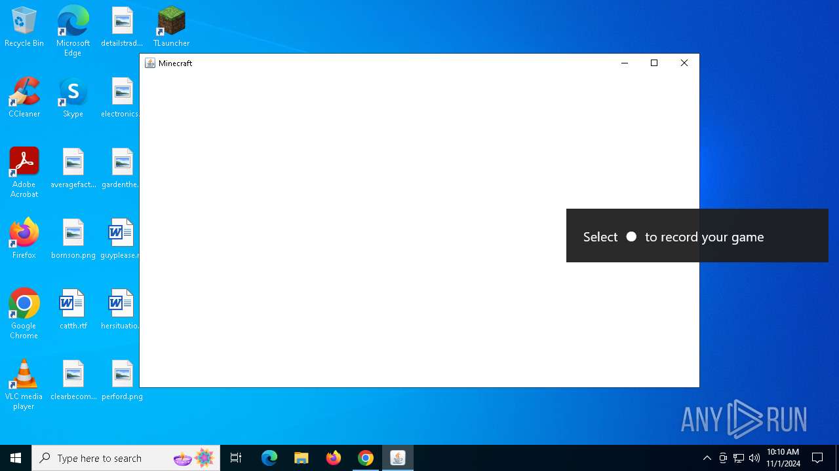Select the detailstrad image file on desktop
Screen dimensions: 839x471
pos(122,27)
